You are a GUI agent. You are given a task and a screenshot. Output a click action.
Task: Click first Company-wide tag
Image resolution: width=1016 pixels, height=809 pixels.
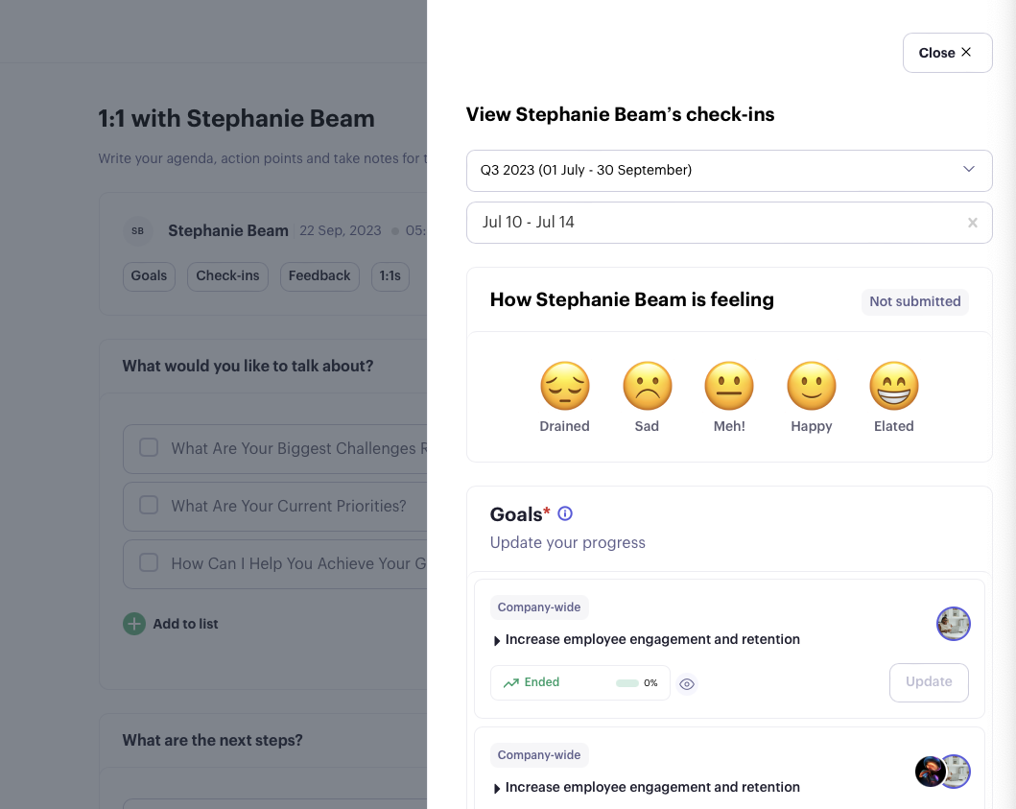[539, 607]
